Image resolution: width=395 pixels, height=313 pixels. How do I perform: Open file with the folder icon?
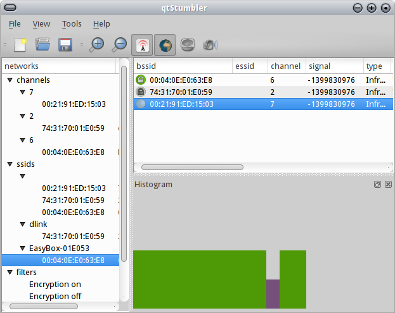pyautogui.click(x=42, y=44)
